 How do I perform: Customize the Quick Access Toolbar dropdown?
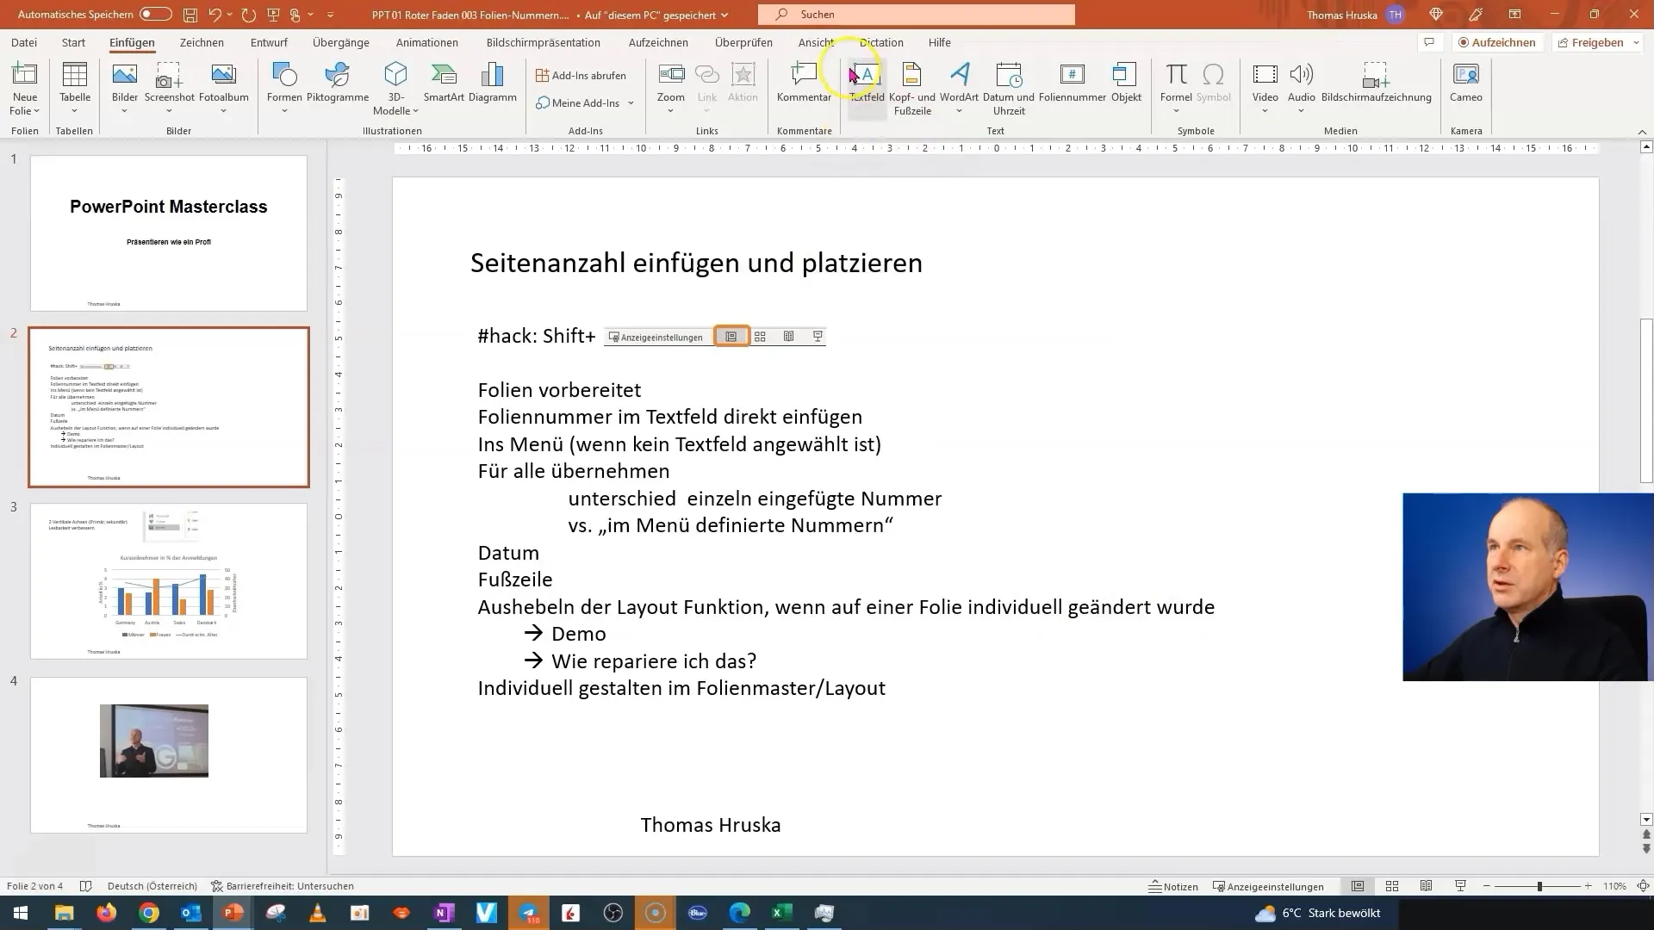(330, 15)
